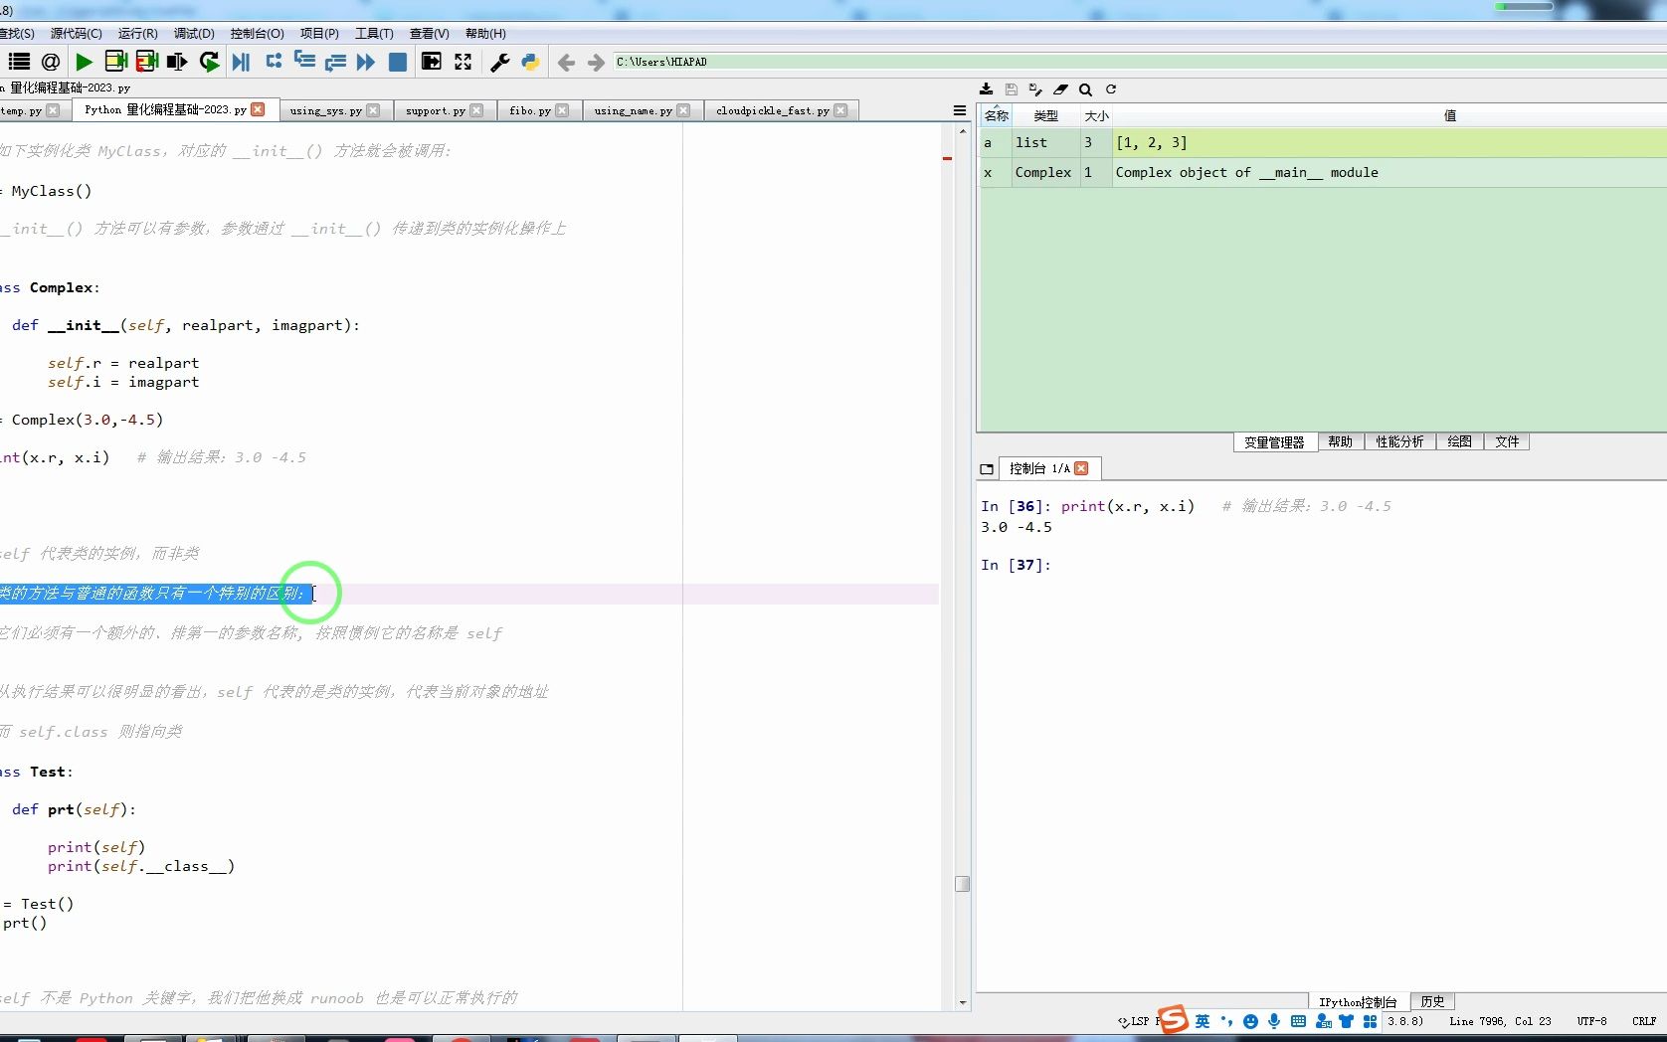This screenshot has height=1042, width=1667.
Task: Open PYTHONPATH manager Python icon
Action: [530, 62]
